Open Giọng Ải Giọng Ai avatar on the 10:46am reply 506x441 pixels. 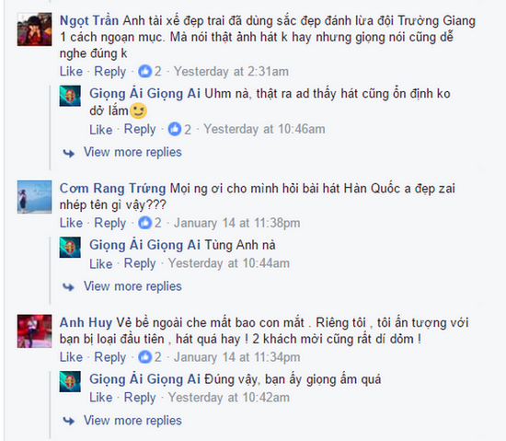pos(70,96)
